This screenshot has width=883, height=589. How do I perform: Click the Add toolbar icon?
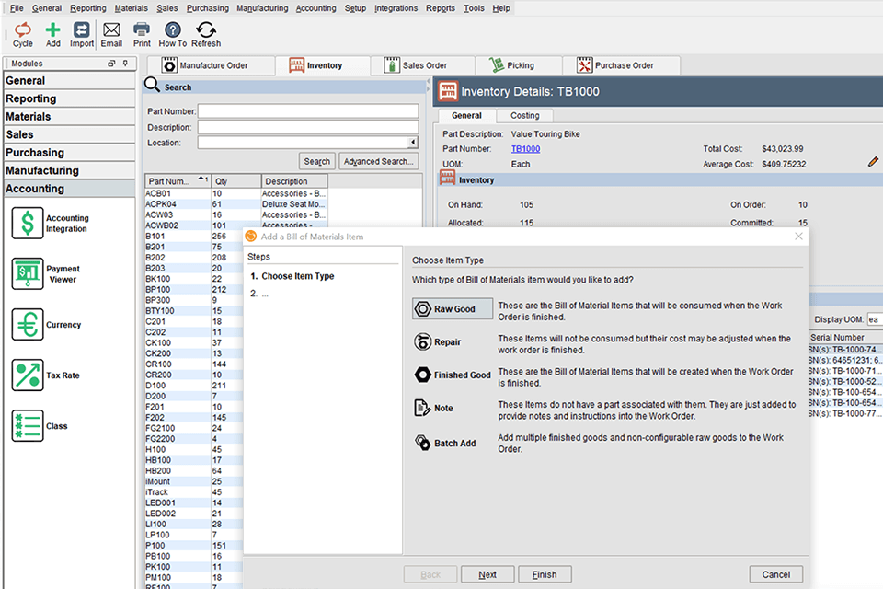coord(53,35)
